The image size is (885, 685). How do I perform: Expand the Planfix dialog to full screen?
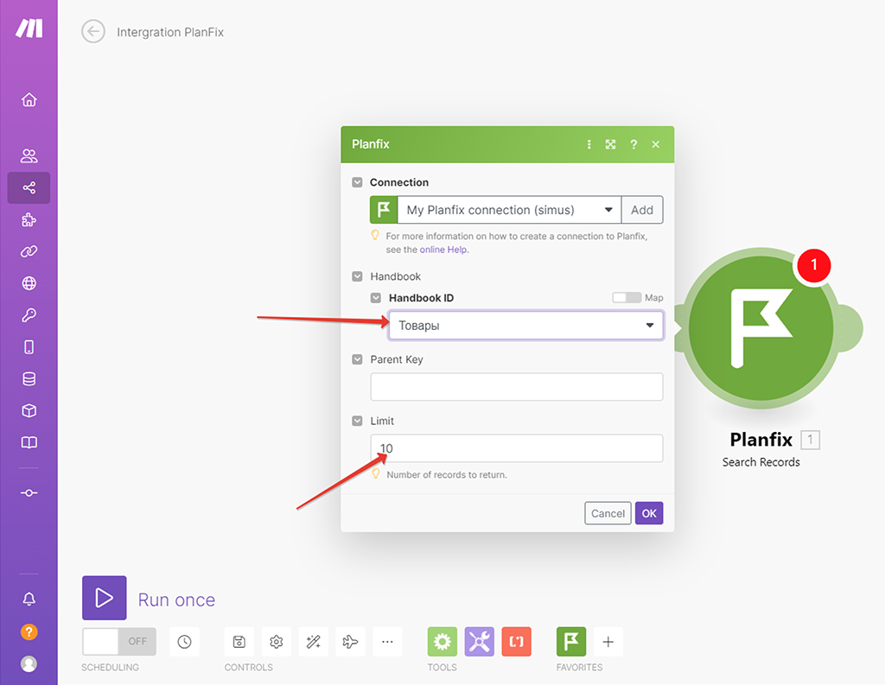(x=611, y=144)
